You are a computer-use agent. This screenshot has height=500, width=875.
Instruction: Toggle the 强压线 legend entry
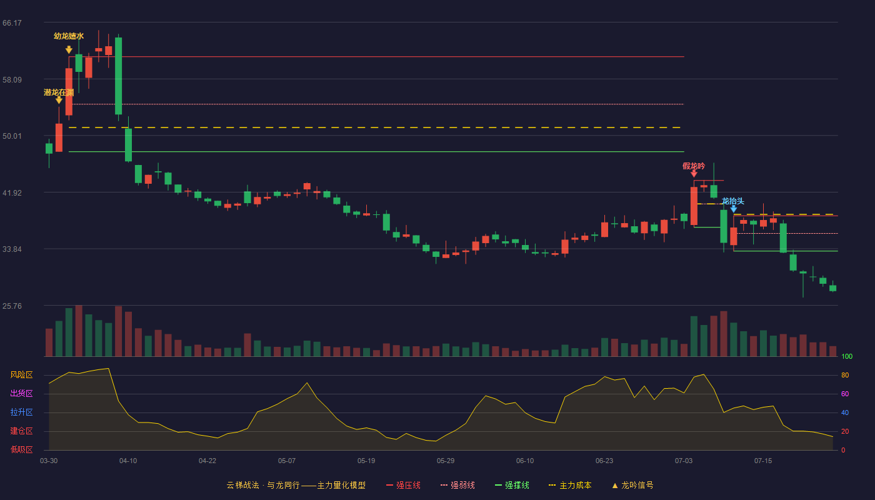click(x=403, y=485)
